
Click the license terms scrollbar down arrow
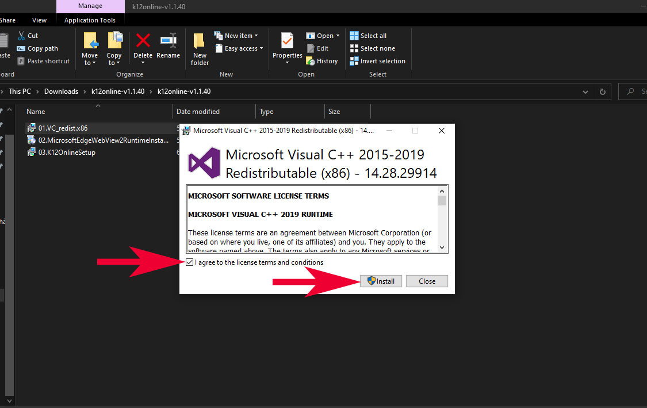click(x=442, y=247)
